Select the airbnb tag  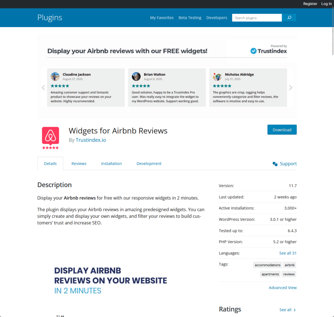pyautogui.click(x=290, y=265)
